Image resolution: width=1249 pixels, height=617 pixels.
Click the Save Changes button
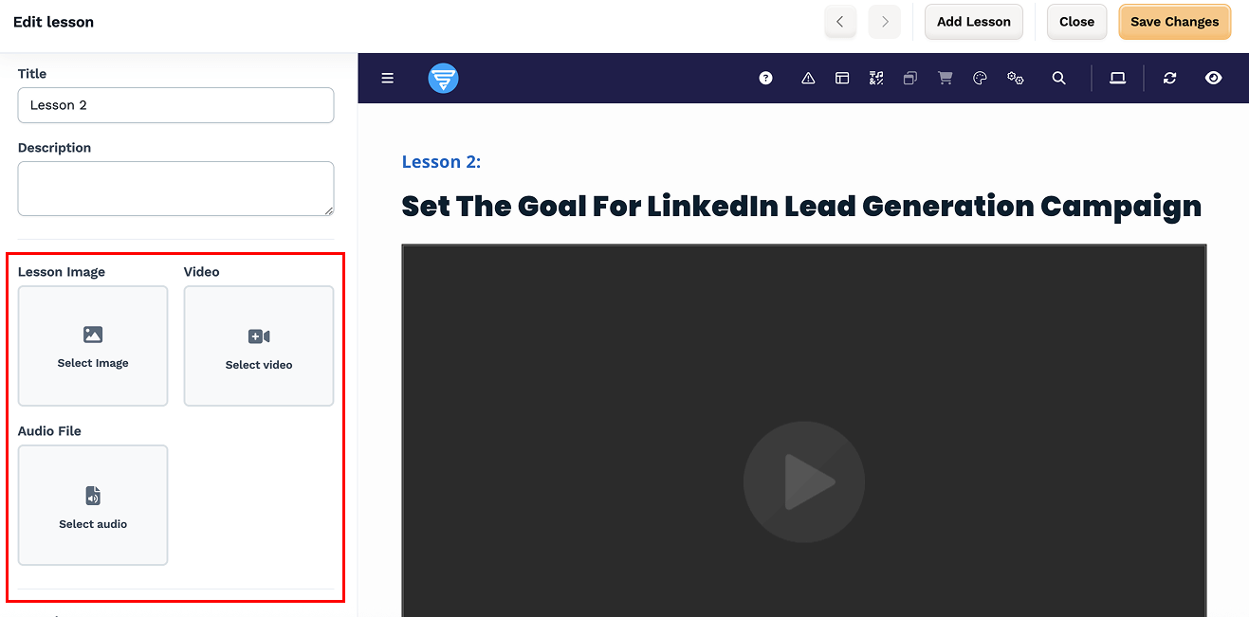[1174, 21]
